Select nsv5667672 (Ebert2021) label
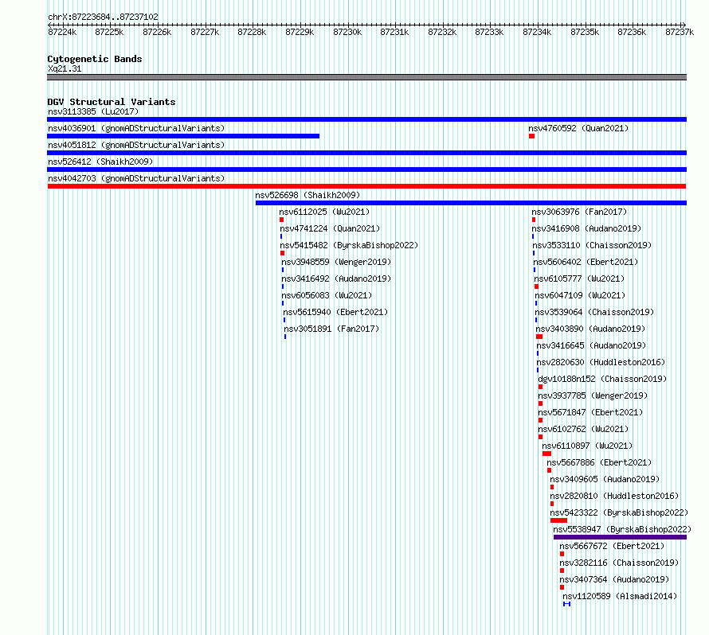709x635 pixels. point(613,546)
